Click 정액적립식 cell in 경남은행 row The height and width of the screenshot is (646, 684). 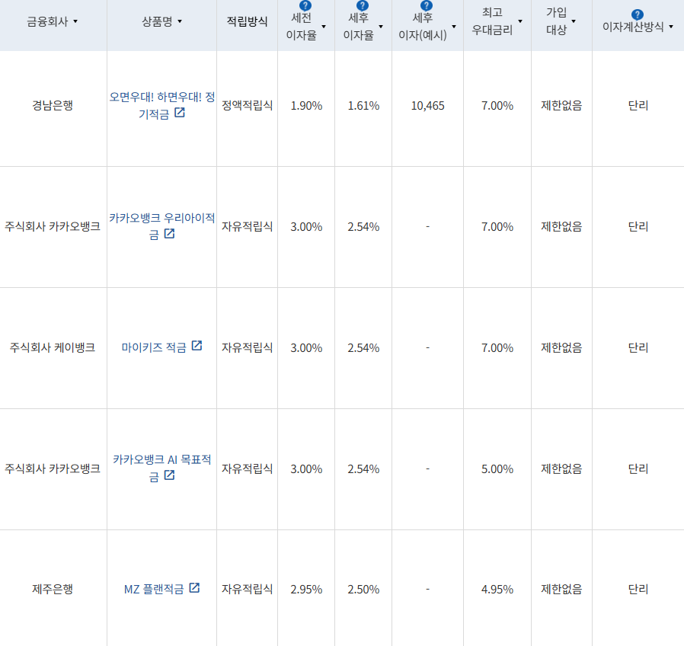coord(247,105)
